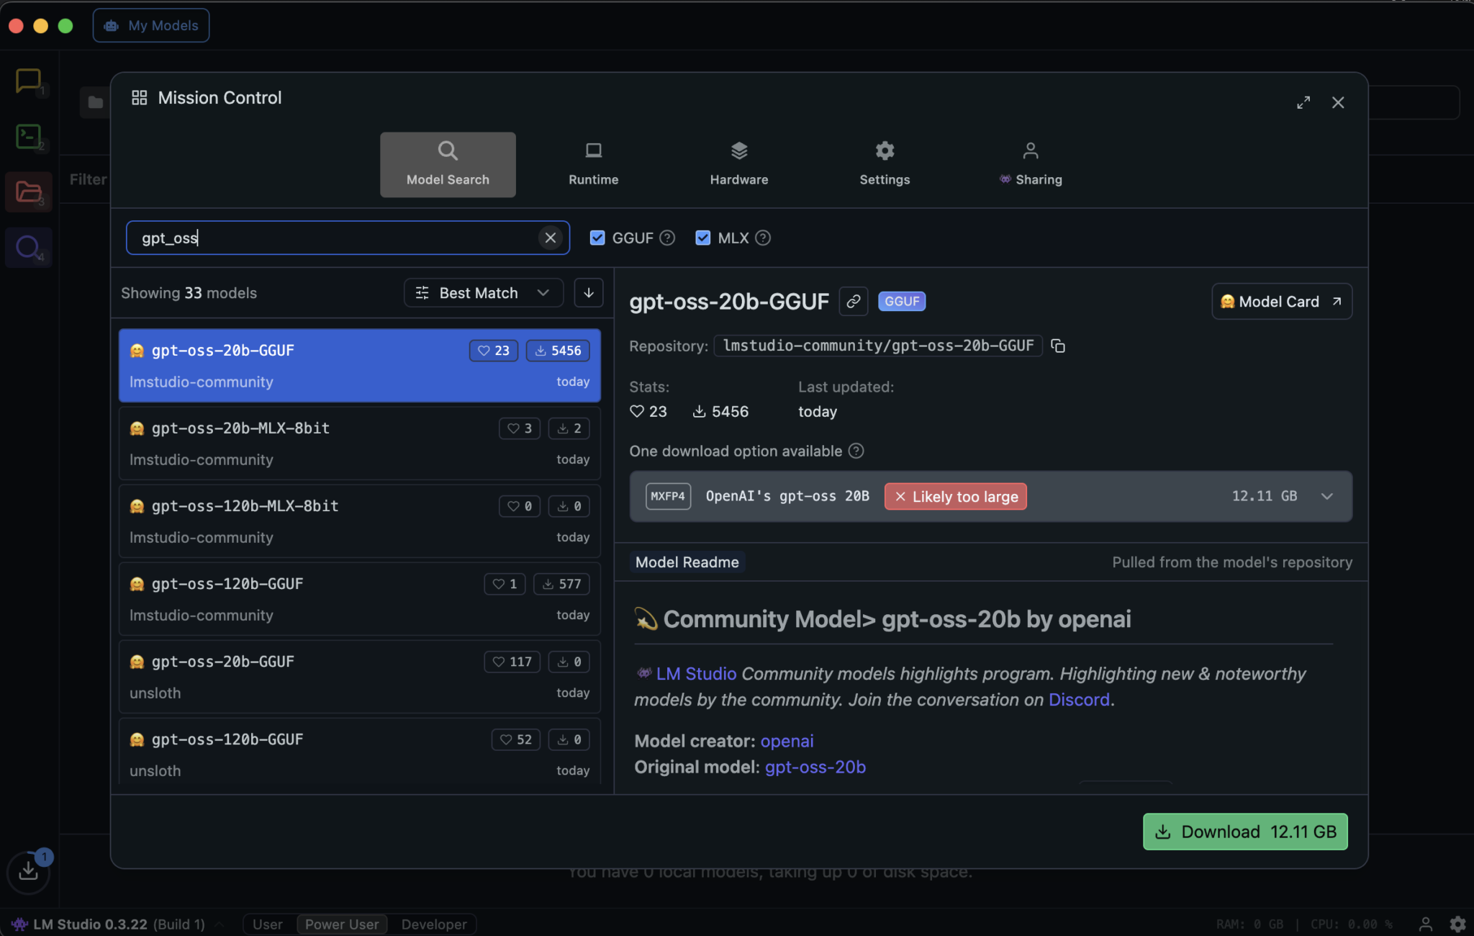The image size is (1474, 936).
Task: Uncheck the GGUF format checkbox
Action: (597, 238)
